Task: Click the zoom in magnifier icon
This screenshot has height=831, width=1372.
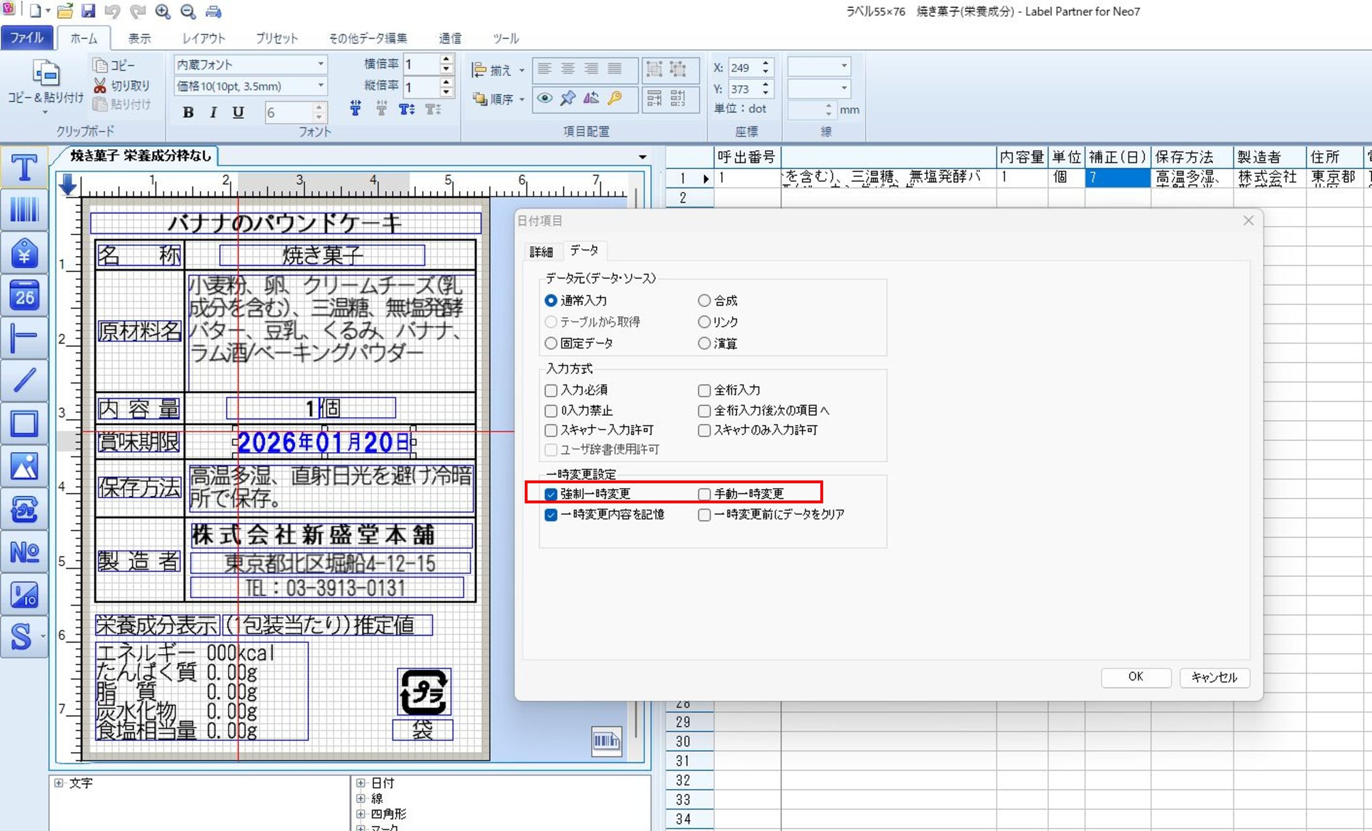Action: 162,11
